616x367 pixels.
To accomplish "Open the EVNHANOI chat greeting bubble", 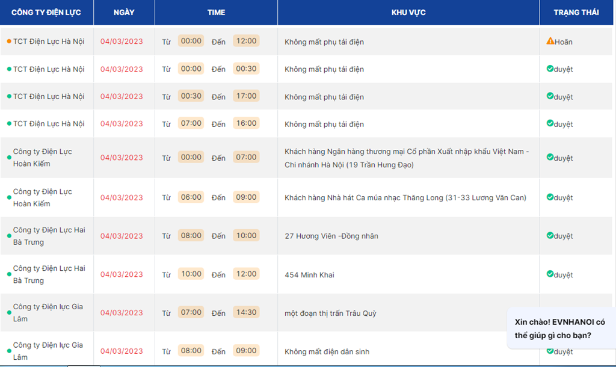I will [561, 328].
